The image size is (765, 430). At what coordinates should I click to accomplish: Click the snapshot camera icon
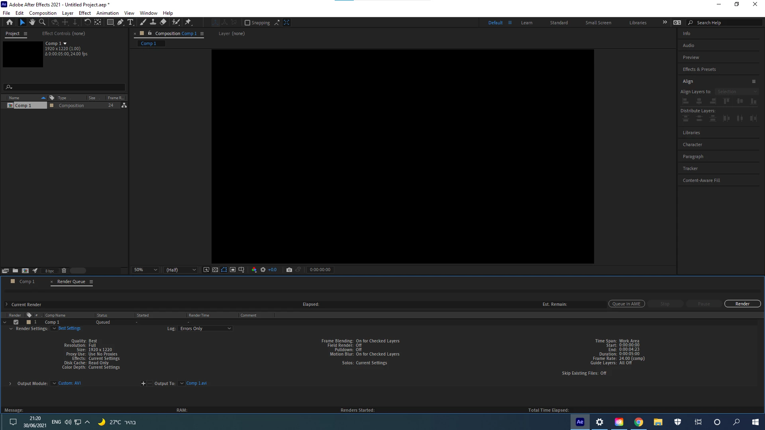tap(289, 270)
